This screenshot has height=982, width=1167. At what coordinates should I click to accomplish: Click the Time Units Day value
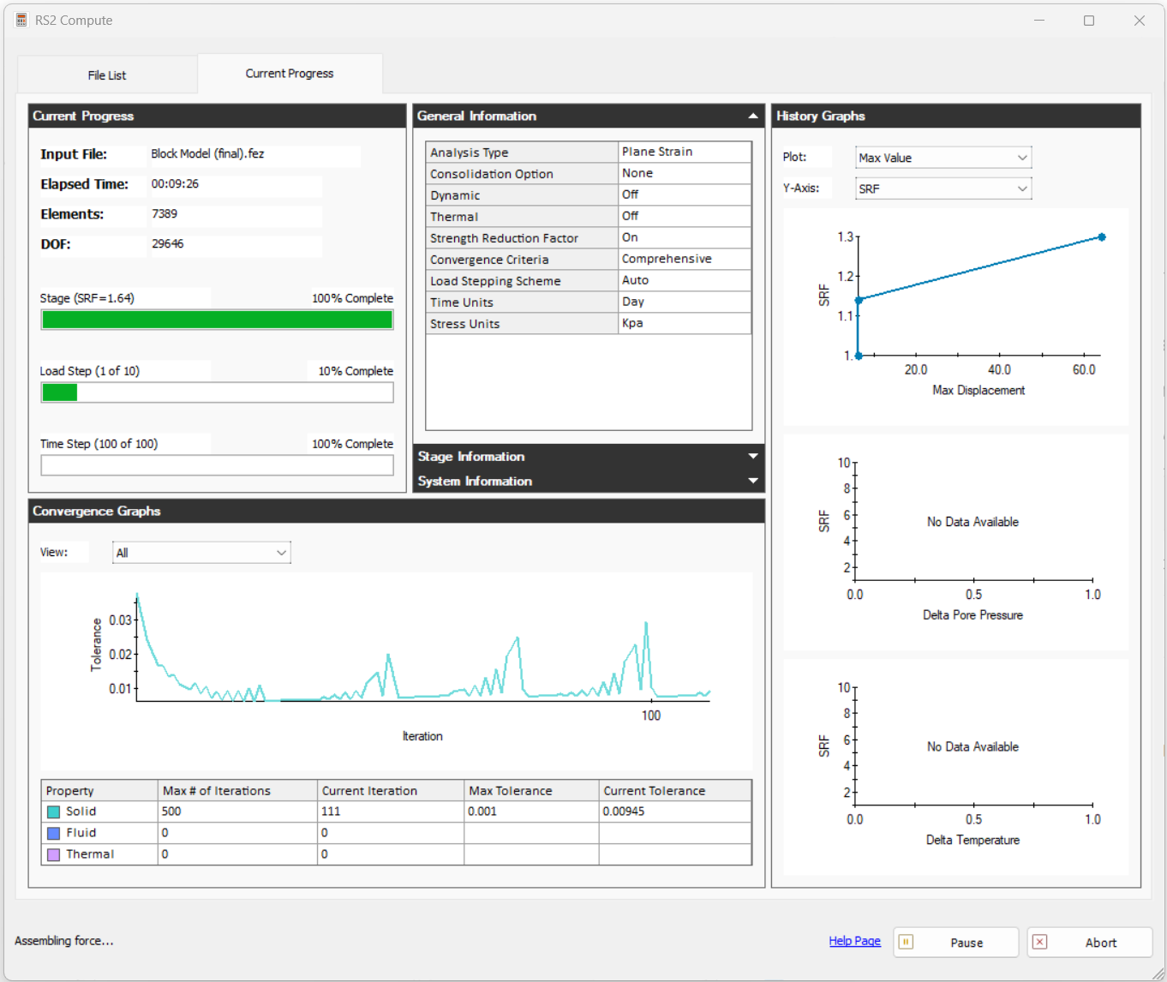tap(685, 302)
